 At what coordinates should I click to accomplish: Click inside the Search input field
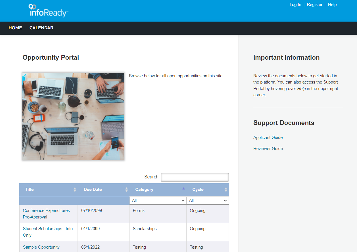[195, 177]
